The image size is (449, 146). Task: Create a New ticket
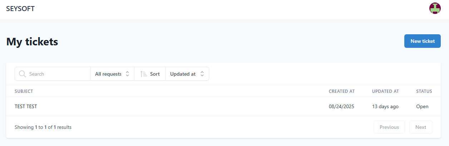[x=422, y=41]
